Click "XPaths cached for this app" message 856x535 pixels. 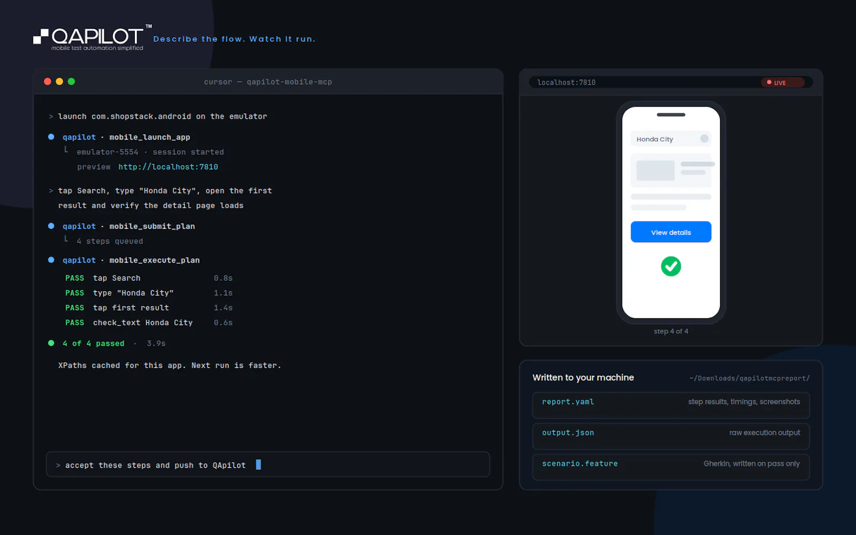tap(170, 365)
